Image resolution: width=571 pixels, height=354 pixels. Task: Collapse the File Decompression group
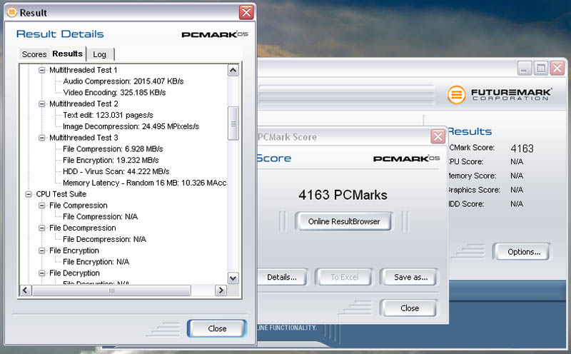[x=42, y=228]
